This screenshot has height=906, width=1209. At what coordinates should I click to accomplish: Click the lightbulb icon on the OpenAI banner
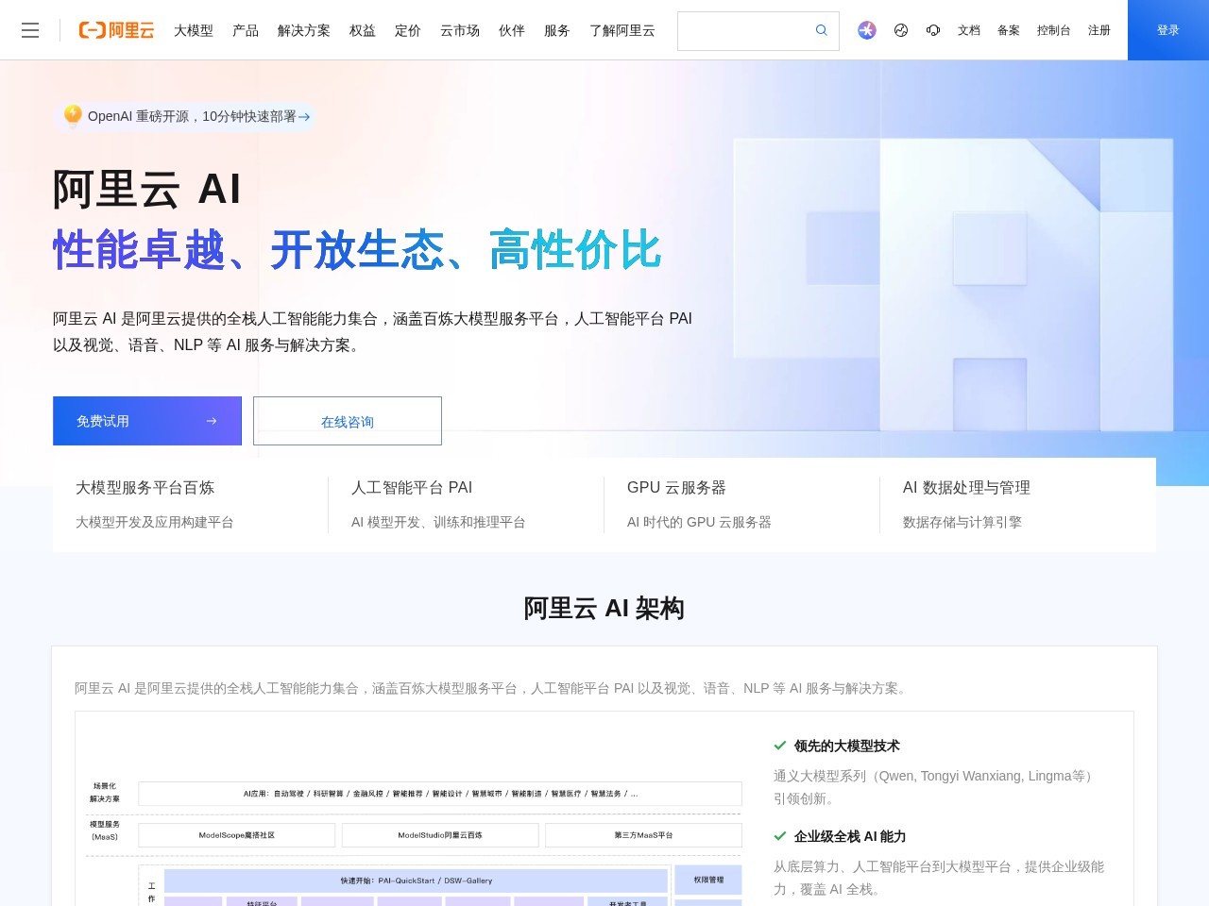click(73, 115)
